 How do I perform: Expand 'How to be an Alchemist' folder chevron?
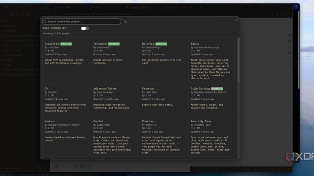click(x=3, y=45)
